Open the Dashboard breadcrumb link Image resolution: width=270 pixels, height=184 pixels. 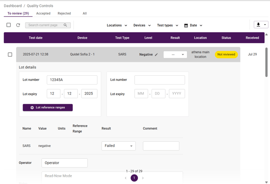[x=13, y=6]
